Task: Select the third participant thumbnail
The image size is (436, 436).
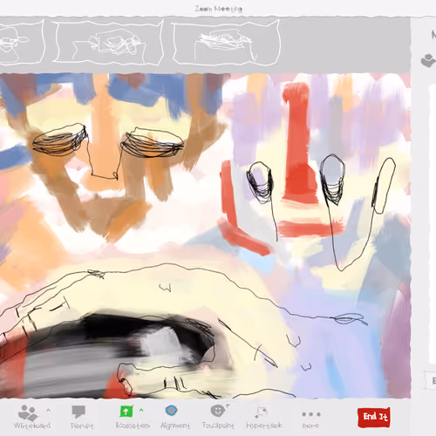Action: click(226, 43)
